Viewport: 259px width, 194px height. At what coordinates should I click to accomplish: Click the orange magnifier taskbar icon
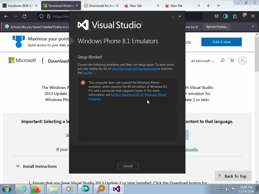click(x=101, y=189)
